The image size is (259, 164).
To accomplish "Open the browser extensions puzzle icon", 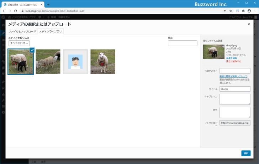I will click(x=243, y=11).
